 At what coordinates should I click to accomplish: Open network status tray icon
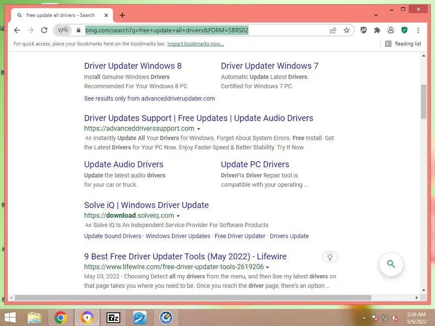[x=385, y=318]
